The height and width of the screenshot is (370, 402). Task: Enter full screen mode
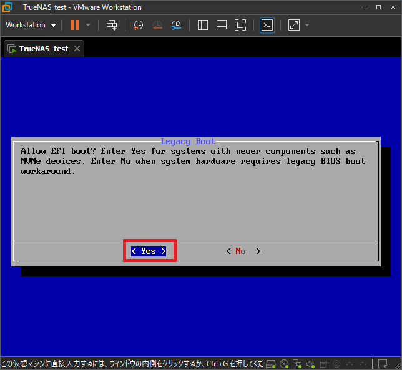(x=240, y=25)
